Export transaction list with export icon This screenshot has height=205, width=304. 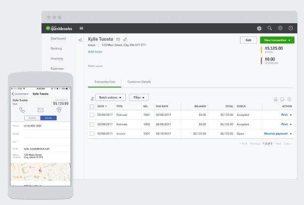pyautogui.click(x=282, y=100)
